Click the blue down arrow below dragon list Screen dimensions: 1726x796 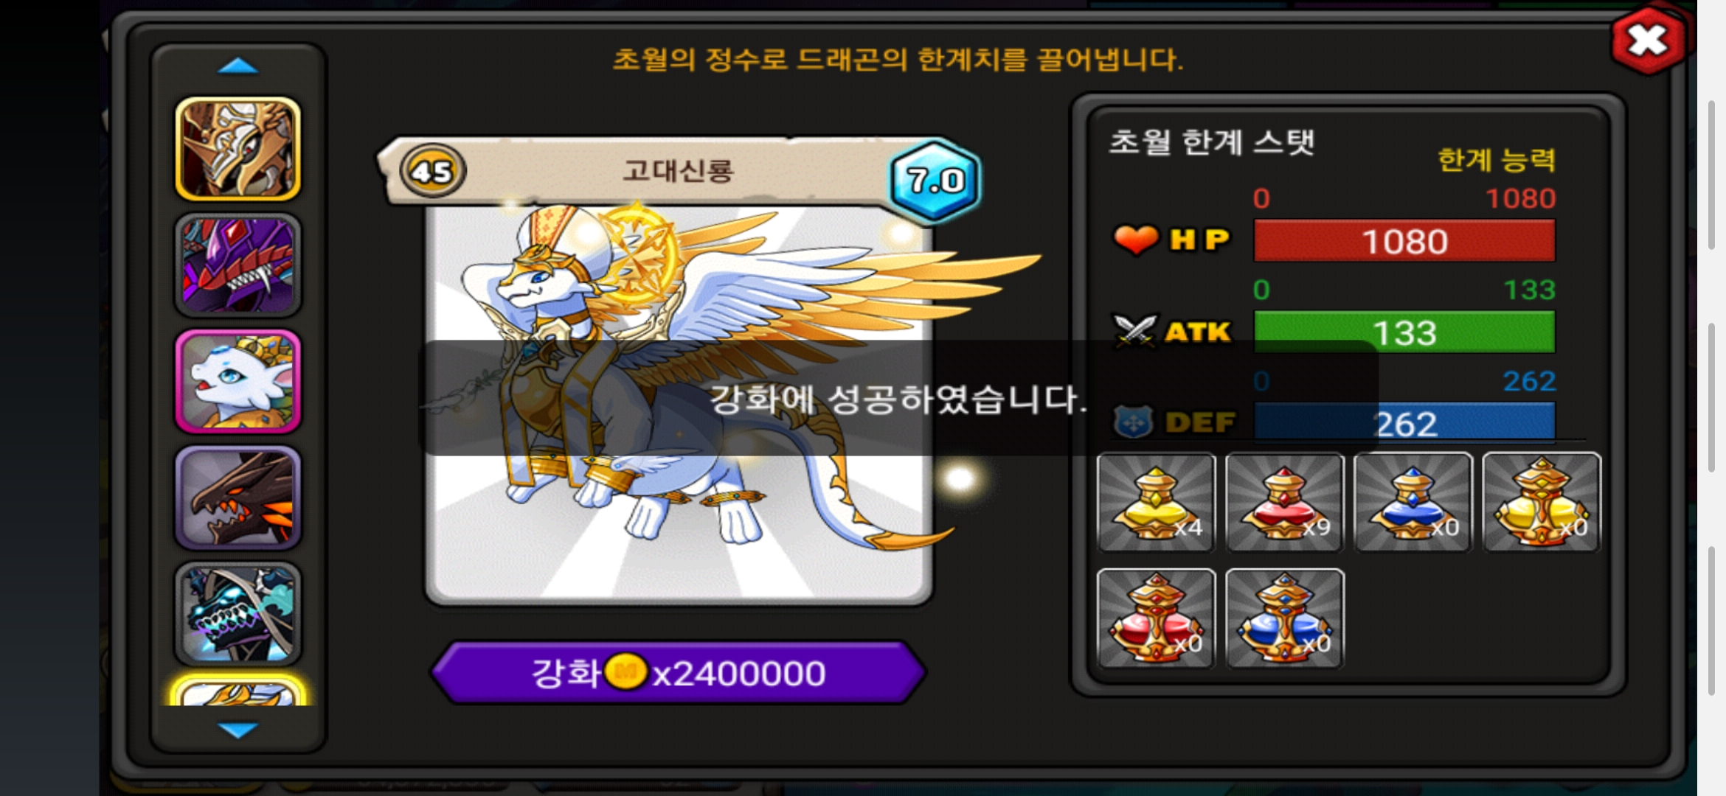click(238, 730)
